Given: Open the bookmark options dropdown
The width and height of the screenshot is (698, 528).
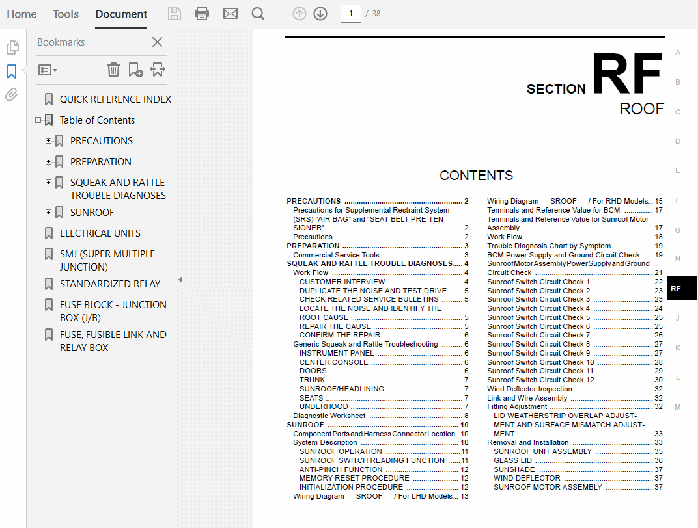Looking at the screenshot, I should 47,70.
